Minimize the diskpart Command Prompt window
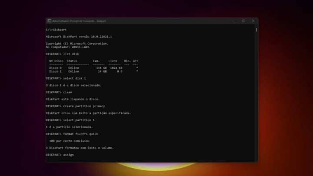 (x=233, y=21)
